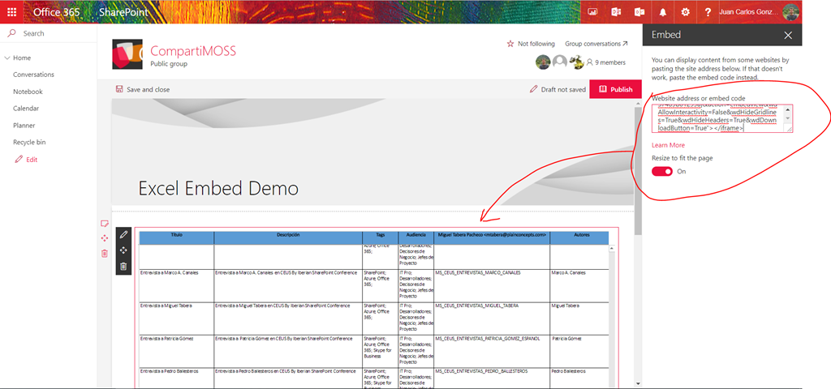Image resolution: width=831 pixels, height=389 pixels.
Task: Click the Save and close disk icon
Action: pyautogui.click(x=119, y=89)
